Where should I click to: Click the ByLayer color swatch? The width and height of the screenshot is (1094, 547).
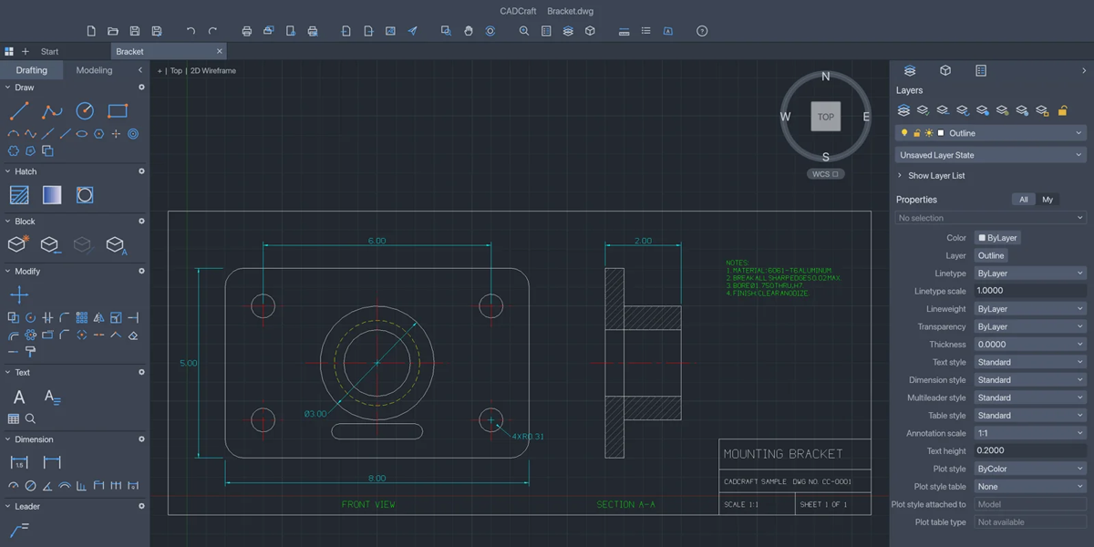click(997, 238)
